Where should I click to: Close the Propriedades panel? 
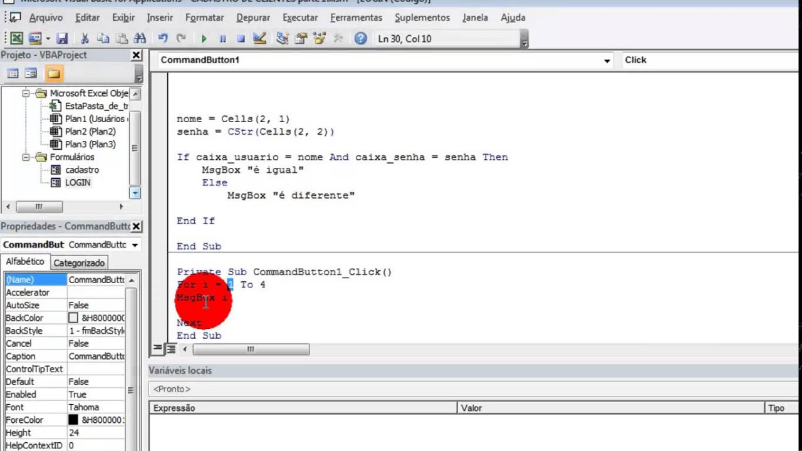tap(137, 226)
